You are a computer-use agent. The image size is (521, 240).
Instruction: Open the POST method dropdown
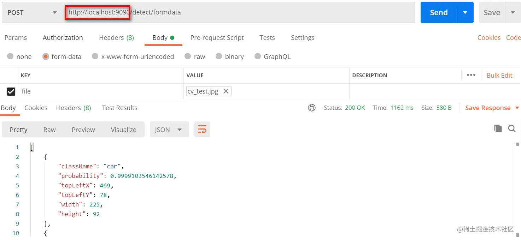point(32,12)
